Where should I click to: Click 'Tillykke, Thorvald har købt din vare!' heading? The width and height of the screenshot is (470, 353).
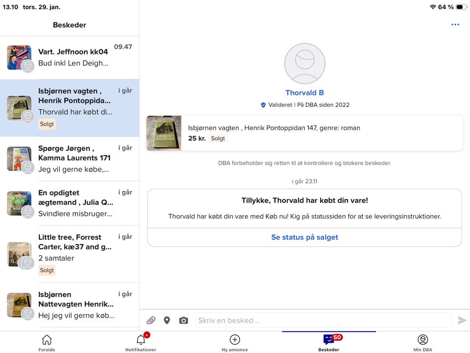pyautogui.click(x=305, y=201)
